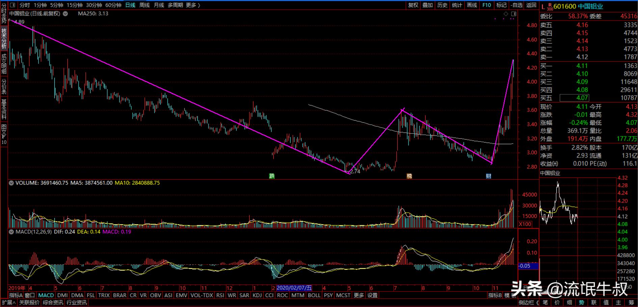Viewport: 638px width, 307px height.
Task: Click the panel icon next to the diamond
Action: (x=514, y=14)
